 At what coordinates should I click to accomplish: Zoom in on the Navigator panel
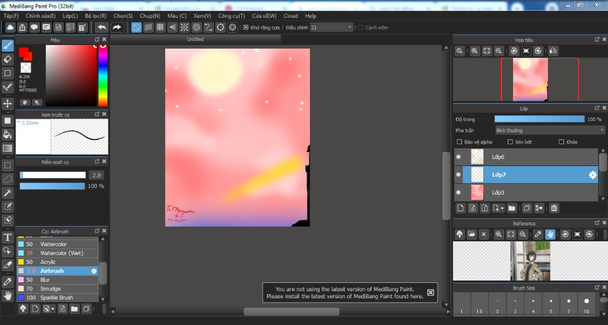[x=474, y=51]
